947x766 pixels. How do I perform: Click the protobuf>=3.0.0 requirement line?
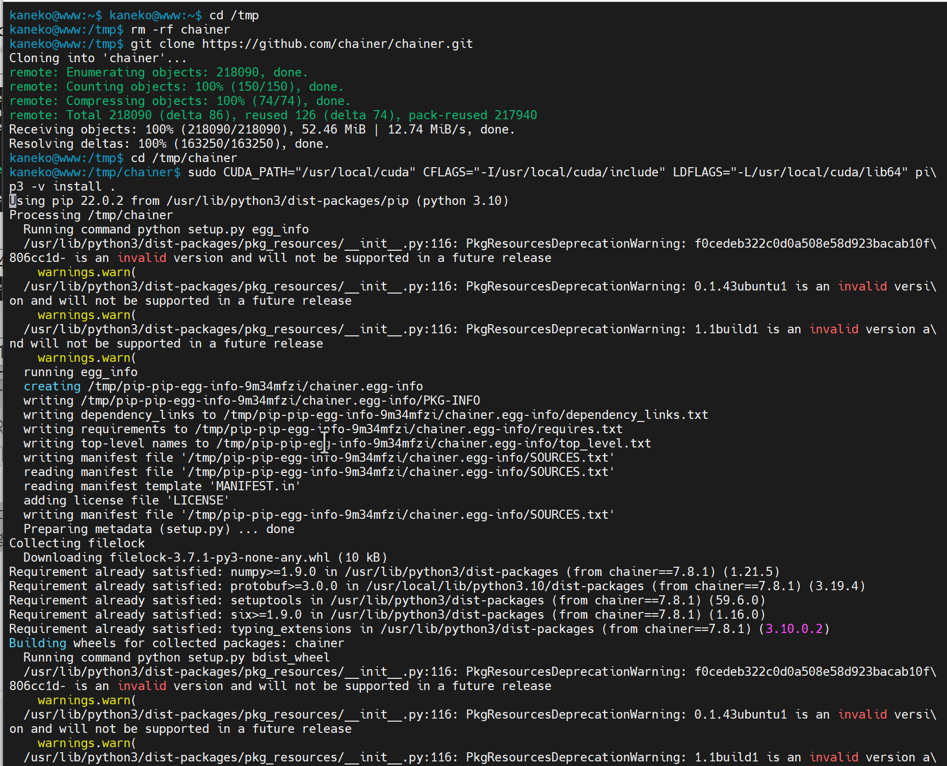(437, 586)
